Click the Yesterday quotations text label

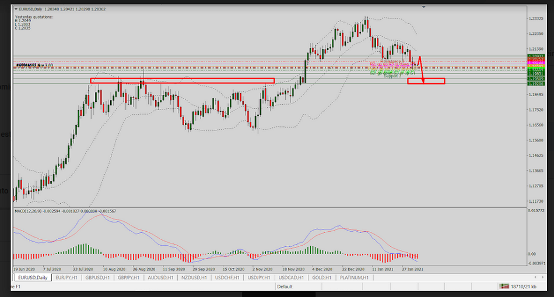33,17
